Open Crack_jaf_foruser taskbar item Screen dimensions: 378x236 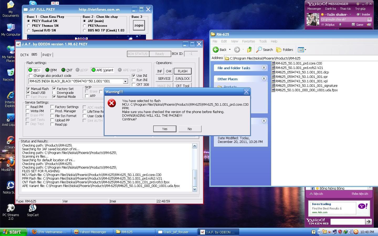pyautogui.click(x=176, y=232)
